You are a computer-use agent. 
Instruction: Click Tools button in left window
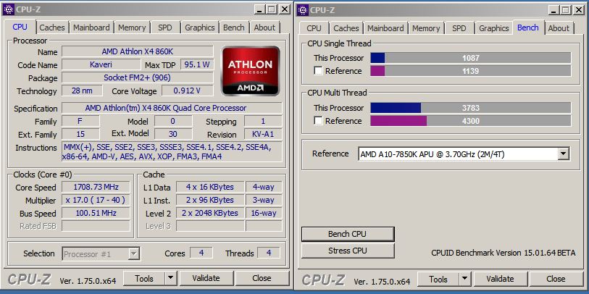[x=144, y=278]
